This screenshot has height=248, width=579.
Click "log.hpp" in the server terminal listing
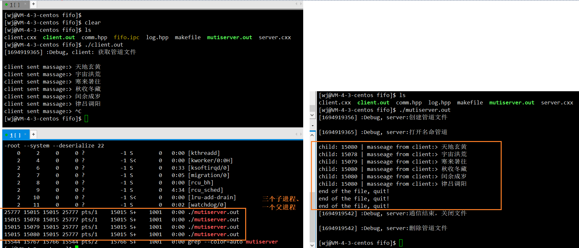439,102
